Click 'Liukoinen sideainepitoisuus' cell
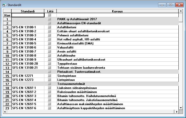The width and height of the screenshot is (186, 118). (x=118, y=88)
